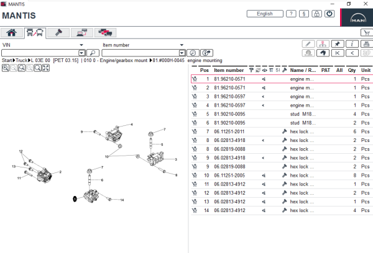Click the pin icon button

point(338,44)
